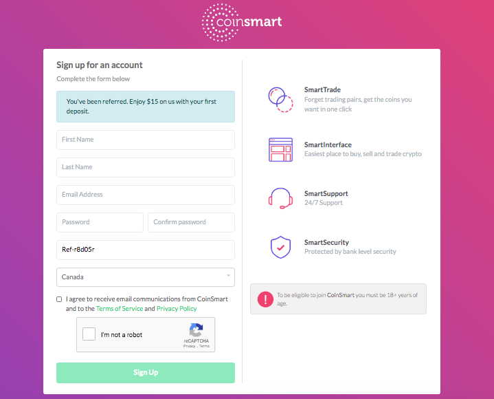Click into the Password field
The width and height of the screenshot is (494, 399).
tap(100, 222)
